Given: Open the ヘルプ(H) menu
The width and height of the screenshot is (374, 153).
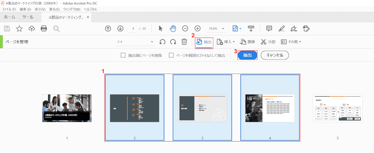Looking at the screenshot, I should click(90, 9).
